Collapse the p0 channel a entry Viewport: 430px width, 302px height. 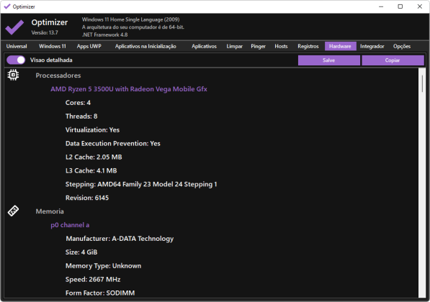(70, 225)
